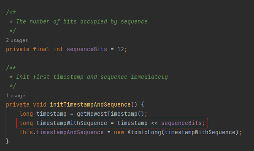Place cursor on the << shift operator
The width and height of the screenshot is (254, 151).
[154, 123]
